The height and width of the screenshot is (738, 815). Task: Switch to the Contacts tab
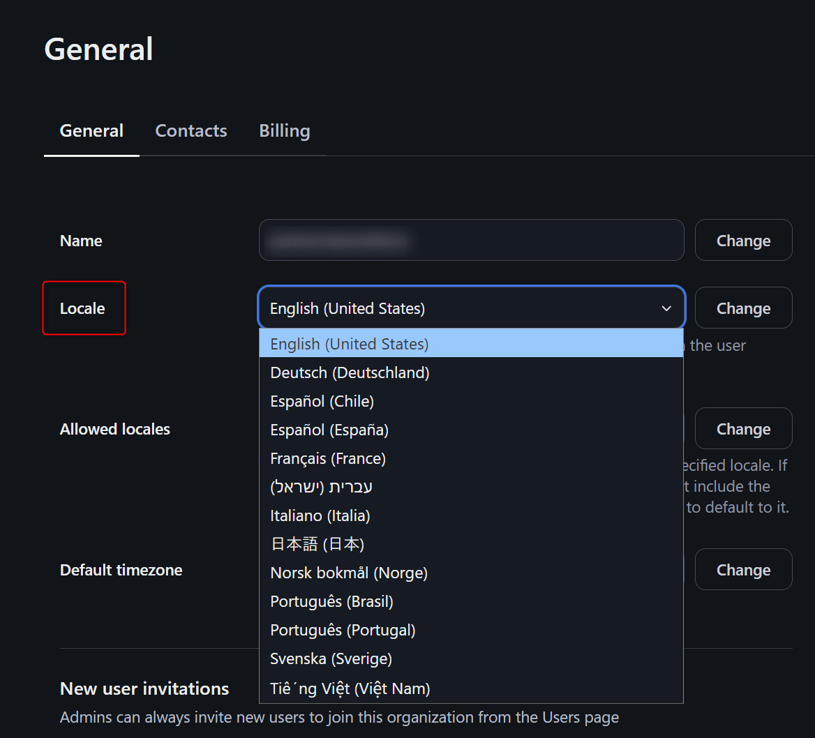pyautogui.click(x=191, y=131)
